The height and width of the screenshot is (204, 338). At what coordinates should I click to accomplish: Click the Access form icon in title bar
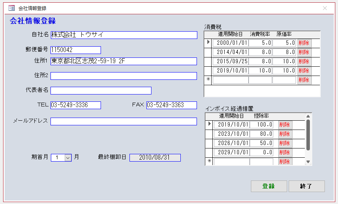tap(12, 8)
